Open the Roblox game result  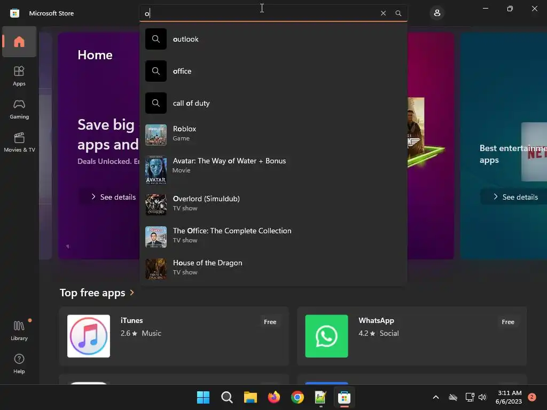coord(273,135)
